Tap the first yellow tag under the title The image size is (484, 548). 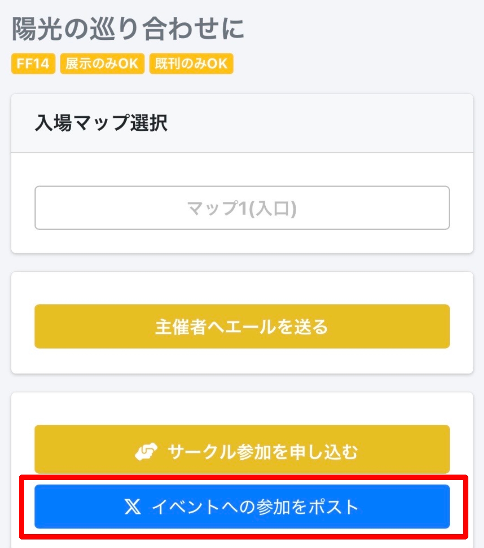coord(33,64)
